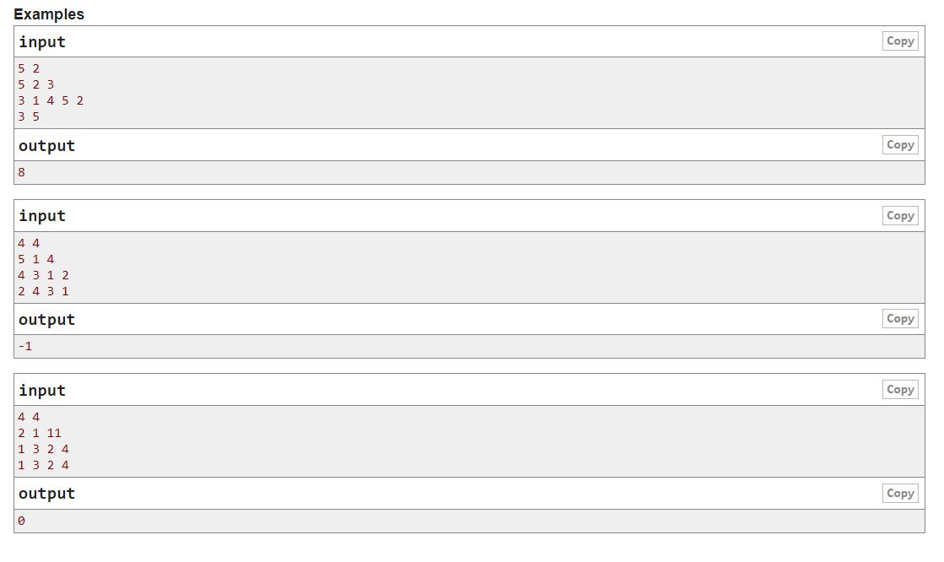The image size is (944, 562).
Task: Copy the third example's output 0
Action: (900, 494)
